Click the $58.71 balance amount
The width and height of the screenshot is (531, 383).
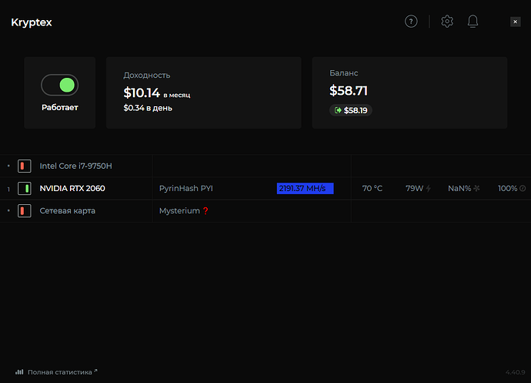pyautogui.click(x=349, y=91)
